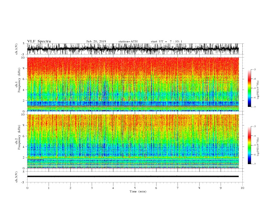Viewport: 273px width, 211px height.
Task: Click the "1" tick on the time axis
Action: [49, 188]
